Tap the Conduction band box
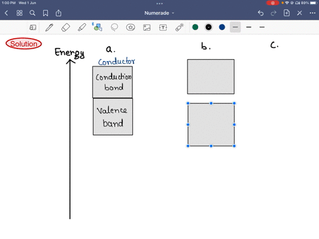 point(112,82)
